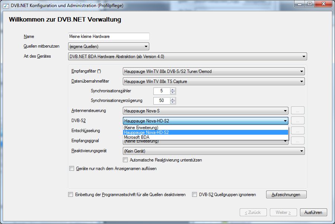Viewport: 335px width, 224px height.
Task: Click the Aufzeichnungen button
Action: point(286,195)
